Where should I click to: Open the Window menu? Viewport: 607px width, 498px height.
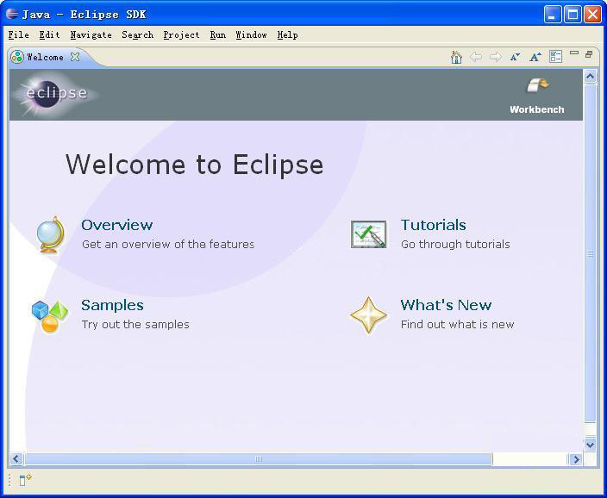pos(251,35)
